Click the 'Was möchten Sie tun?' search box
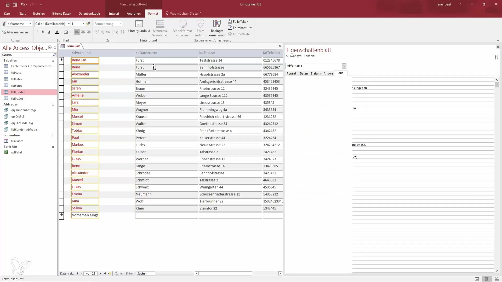 (185, 14)
